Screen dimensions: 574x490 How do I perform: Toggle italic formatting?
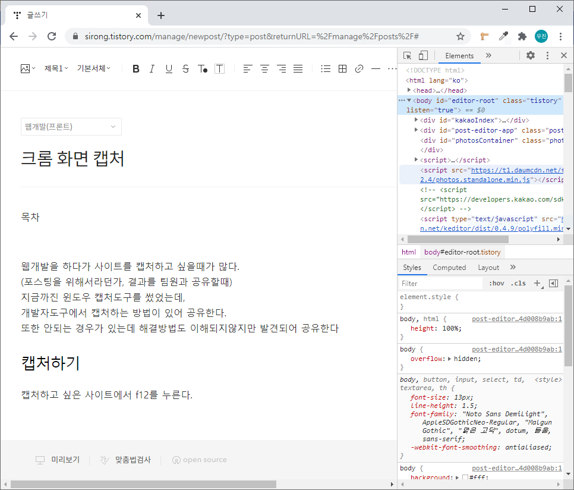(152, 68)
